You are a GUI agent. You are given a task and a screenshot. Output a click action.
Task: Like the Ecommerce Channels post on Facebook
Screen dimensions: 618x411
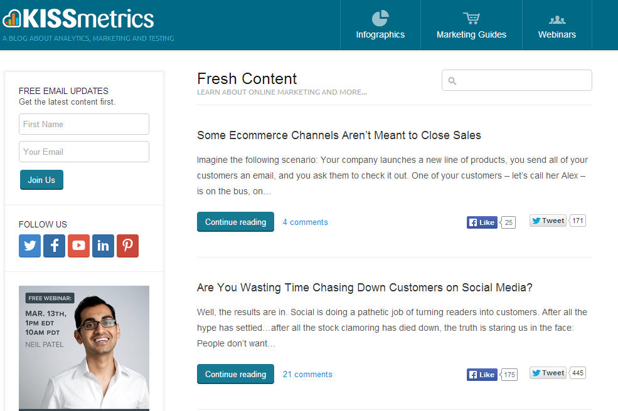[482, 222]
